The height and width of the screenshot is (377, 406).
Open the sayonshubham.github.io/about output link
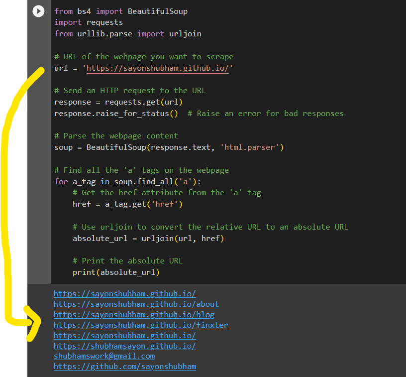[x=136, y=304]
